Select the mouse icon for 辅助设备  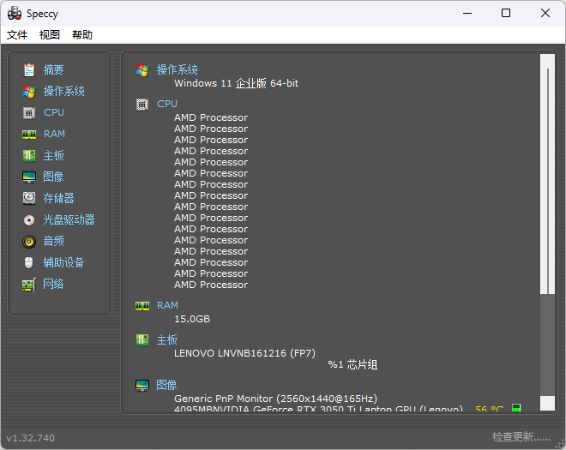click(29, 262)
